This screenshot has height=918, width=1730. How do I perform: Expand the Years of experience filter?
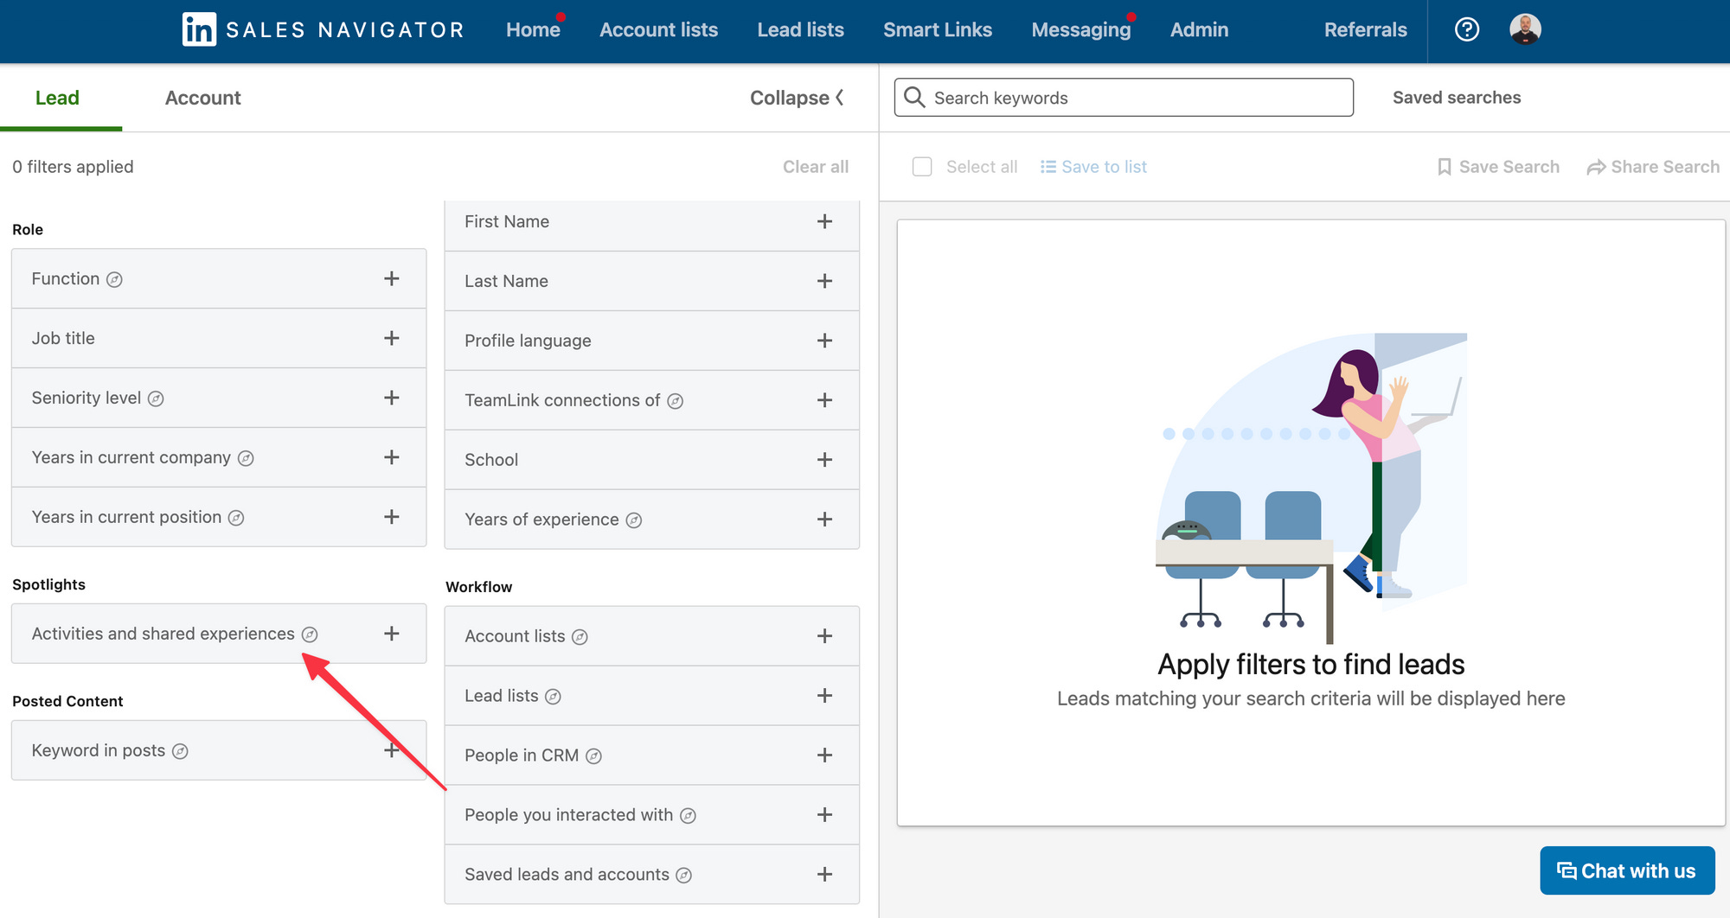(x=825, y=520)
